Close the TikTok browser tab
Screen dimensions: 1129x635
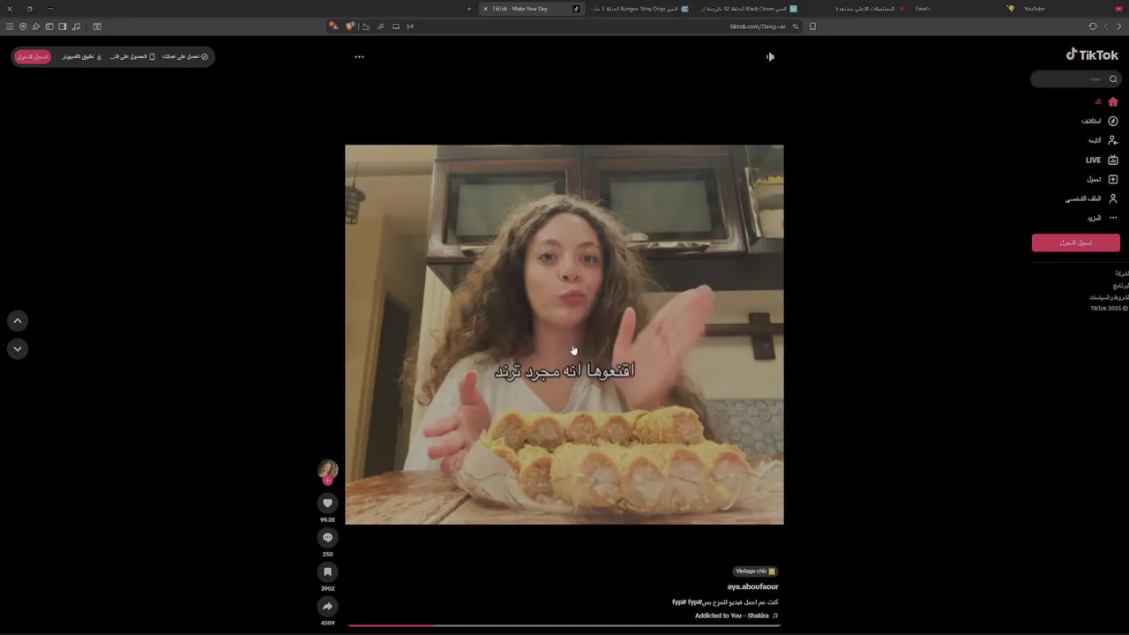point(485,9)
